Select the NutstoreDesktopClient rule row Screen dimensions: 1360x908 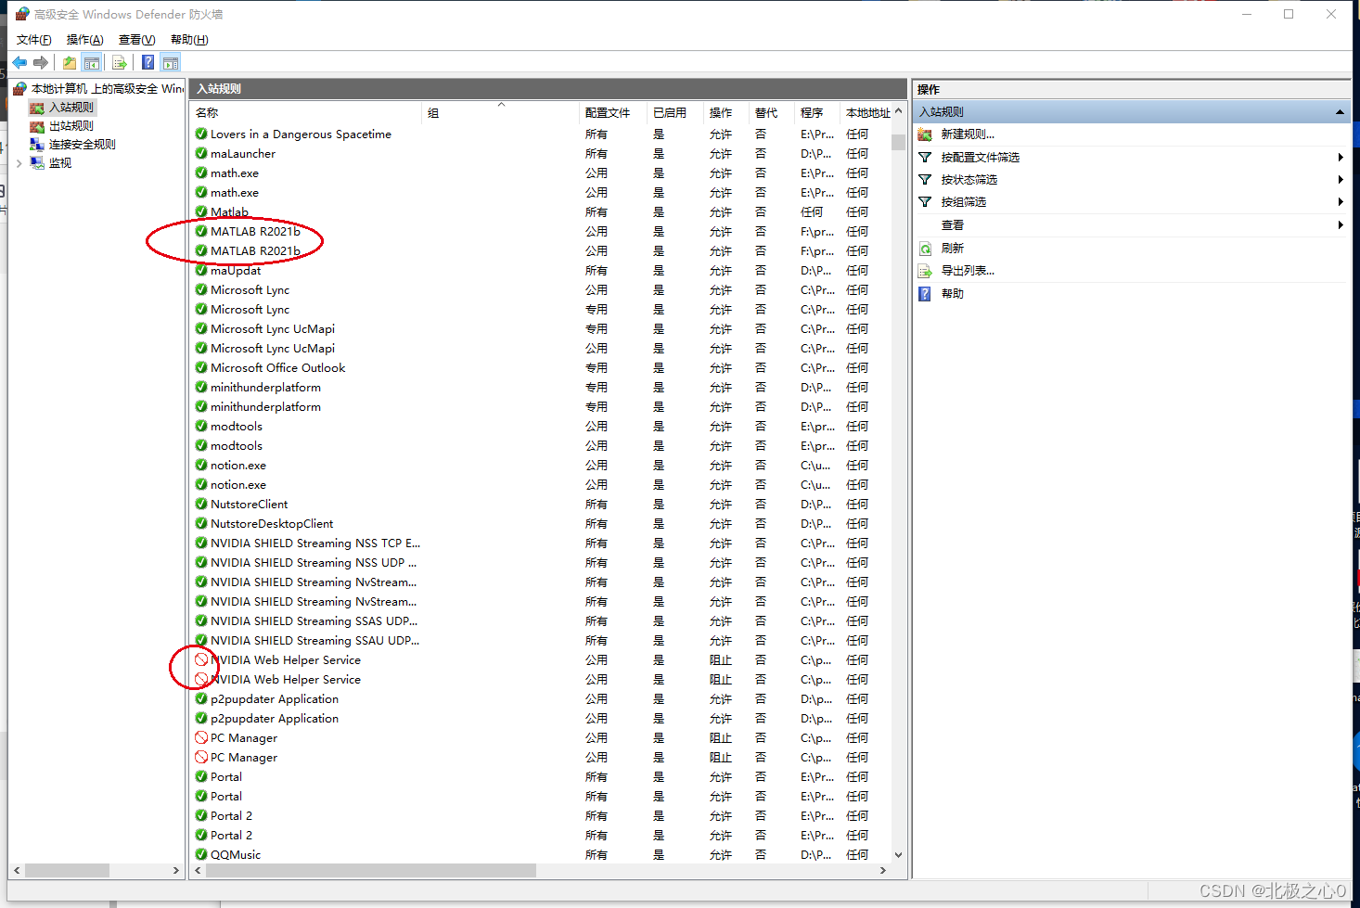[541, 524]
